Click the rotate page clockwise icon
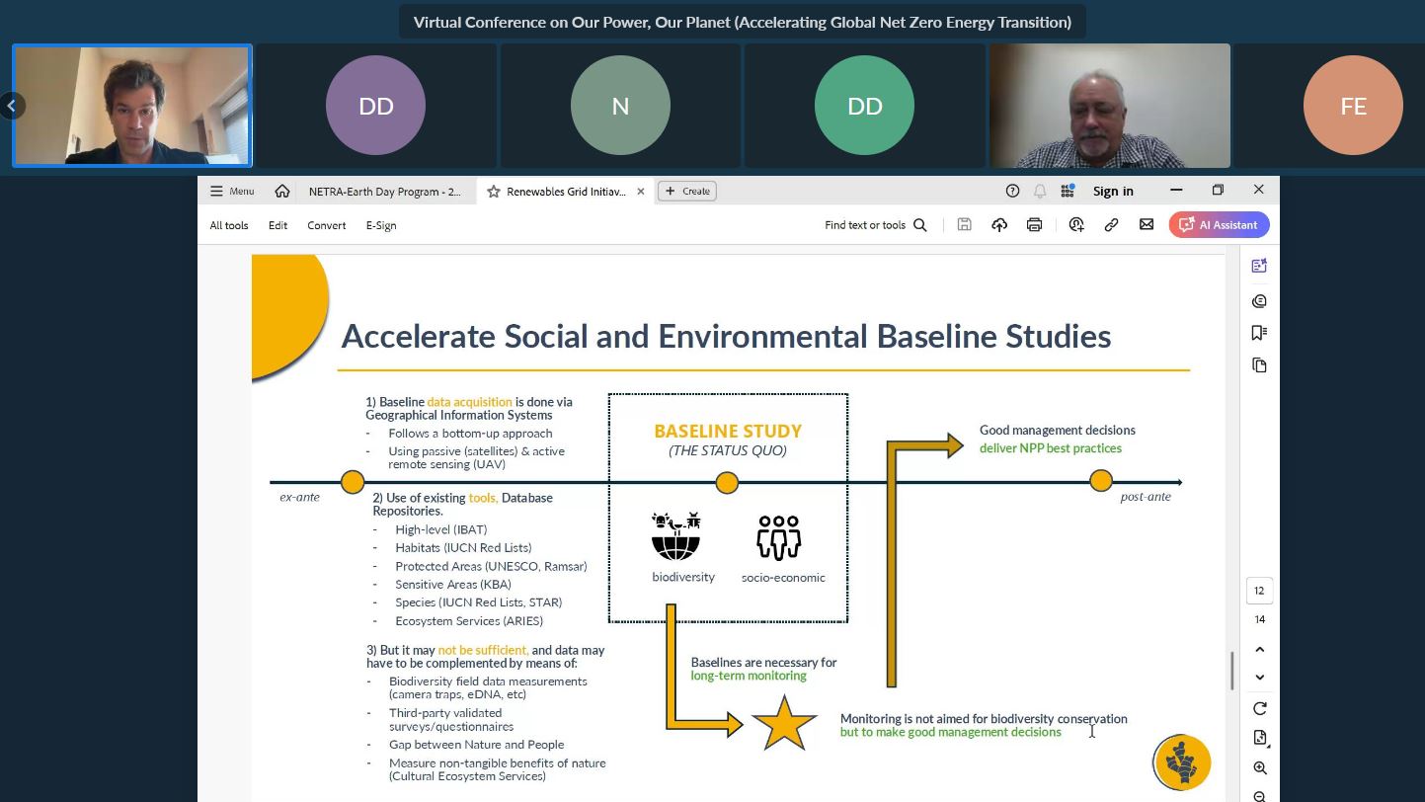The height and width of the screenshot is (802, 1425). [x=1259, y=708]
